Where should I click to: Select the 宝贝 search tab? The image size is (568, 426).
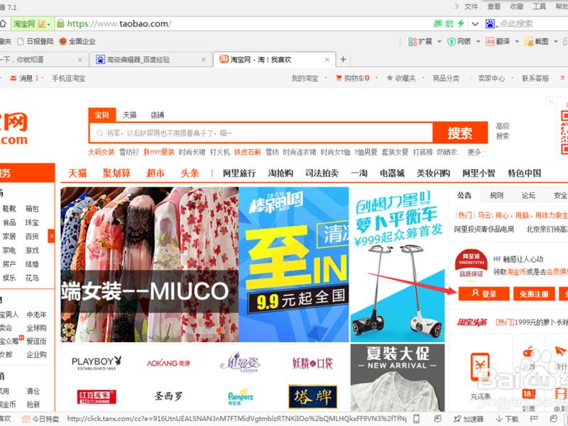coord(102,115)
